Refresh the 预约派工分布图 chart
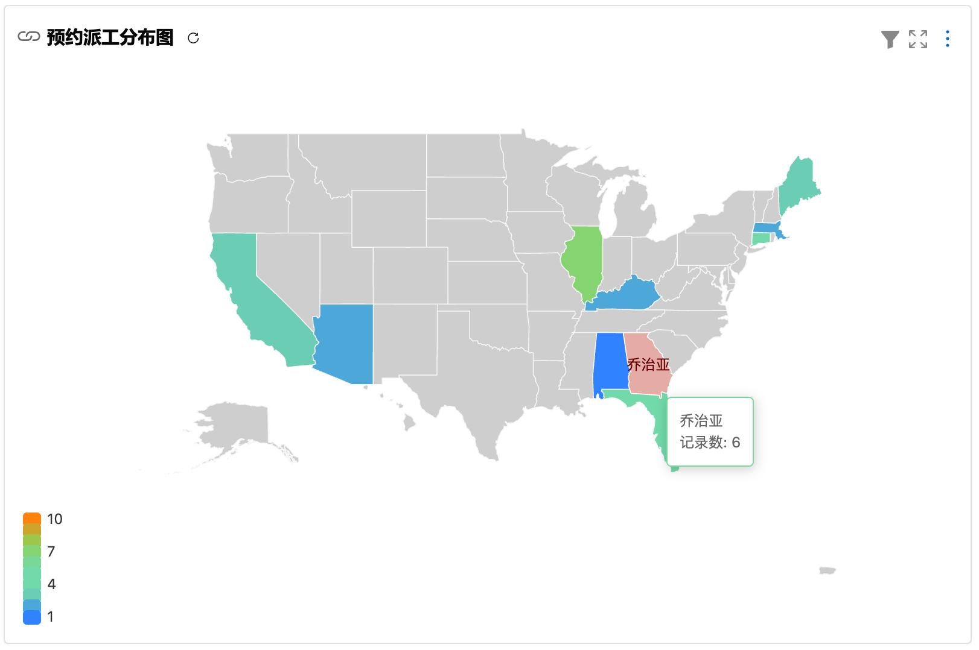Viewport: 979px width, 650px height. coord(193,38)
